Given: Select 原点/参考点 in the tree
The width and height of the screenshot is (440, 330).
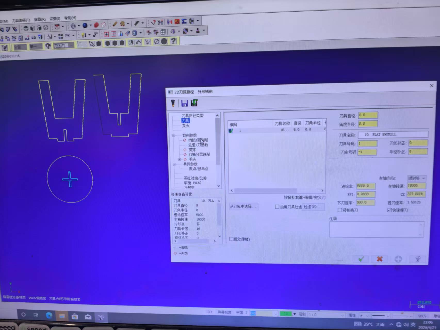Looking at the screenshot, I should point(199,168).
